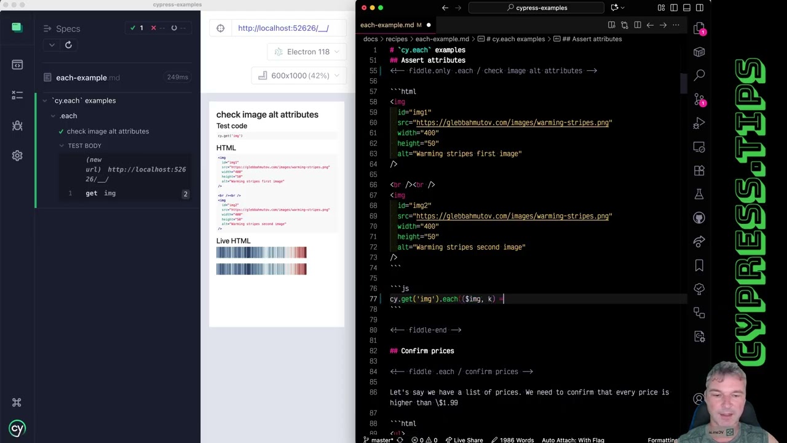
Task: Open the Cypress project icon in the sidebar
Action: 17,27
